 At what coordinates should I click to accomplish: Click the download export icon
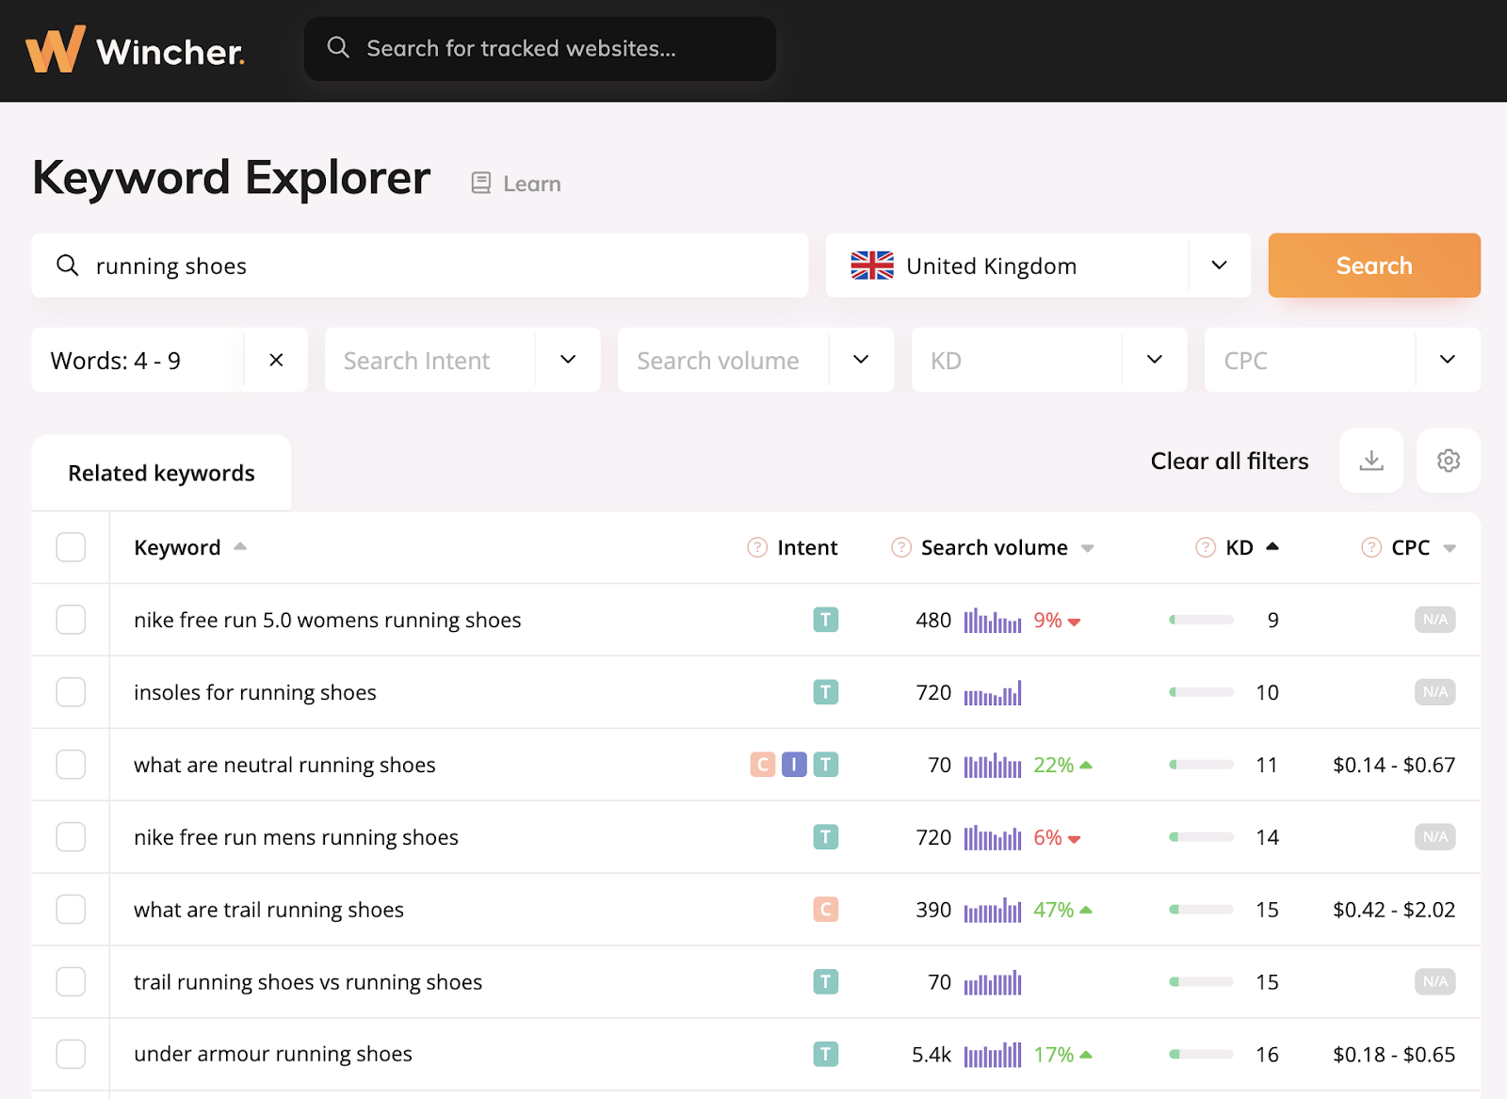coord(1371,461)
